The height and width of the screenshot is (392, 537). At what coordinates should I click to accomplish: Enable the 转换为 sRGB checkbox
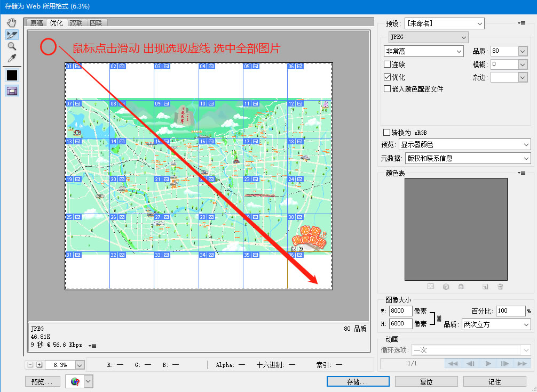tap(386, 132)
